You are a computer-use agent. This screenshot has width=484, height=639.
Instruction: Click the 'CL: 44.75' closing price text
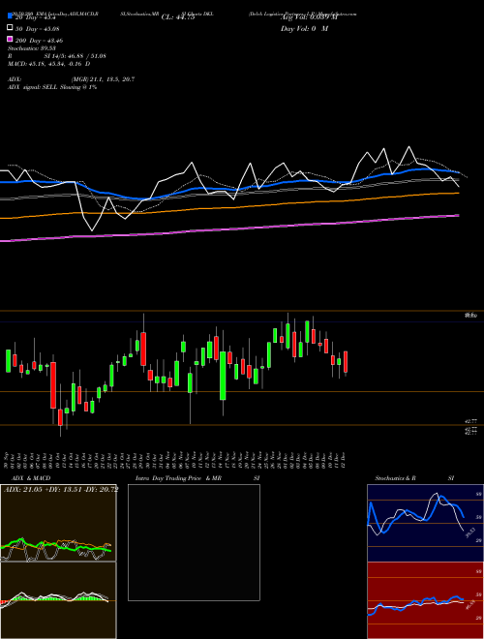[x=178, y=17]
